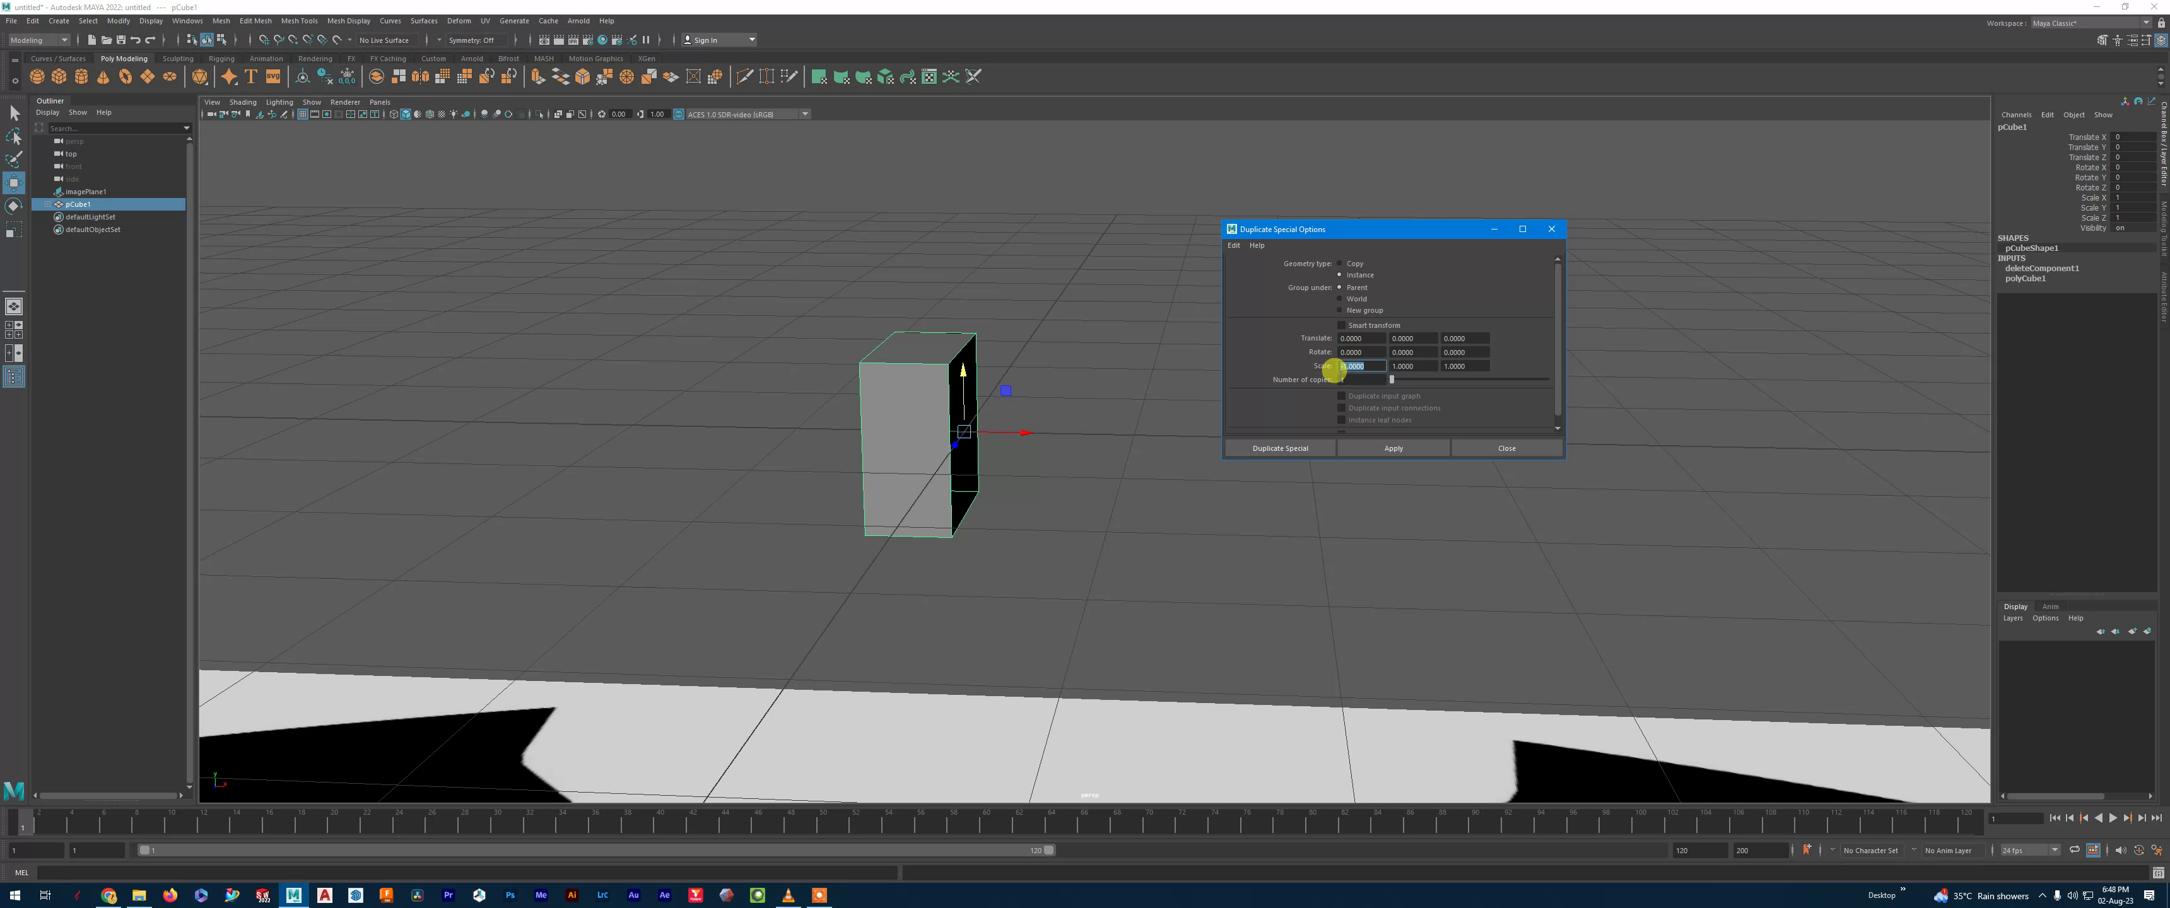The width and height of the screenshot is (2170, 908).
Task: Click the polygon plane shelf icon
Action: [148, 77]
